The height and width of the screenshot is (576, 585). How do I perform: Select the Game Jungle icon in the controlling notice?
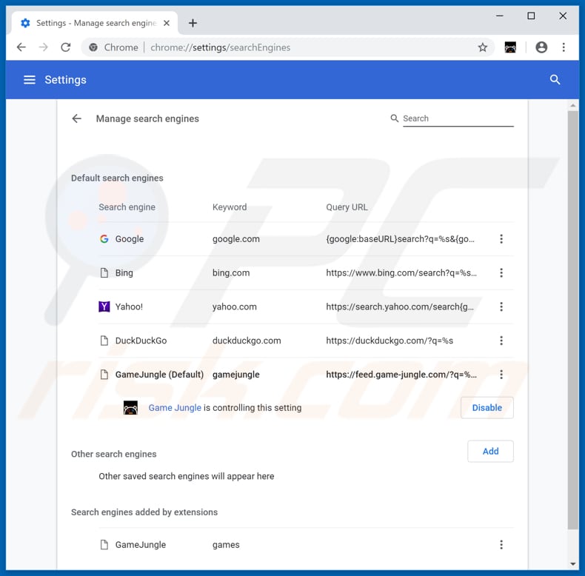130,408
